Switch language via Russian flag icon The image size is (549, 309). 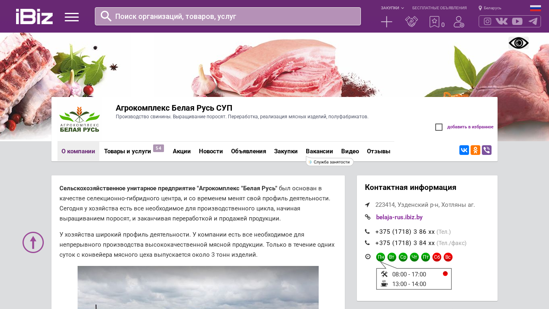pos(535,8)
